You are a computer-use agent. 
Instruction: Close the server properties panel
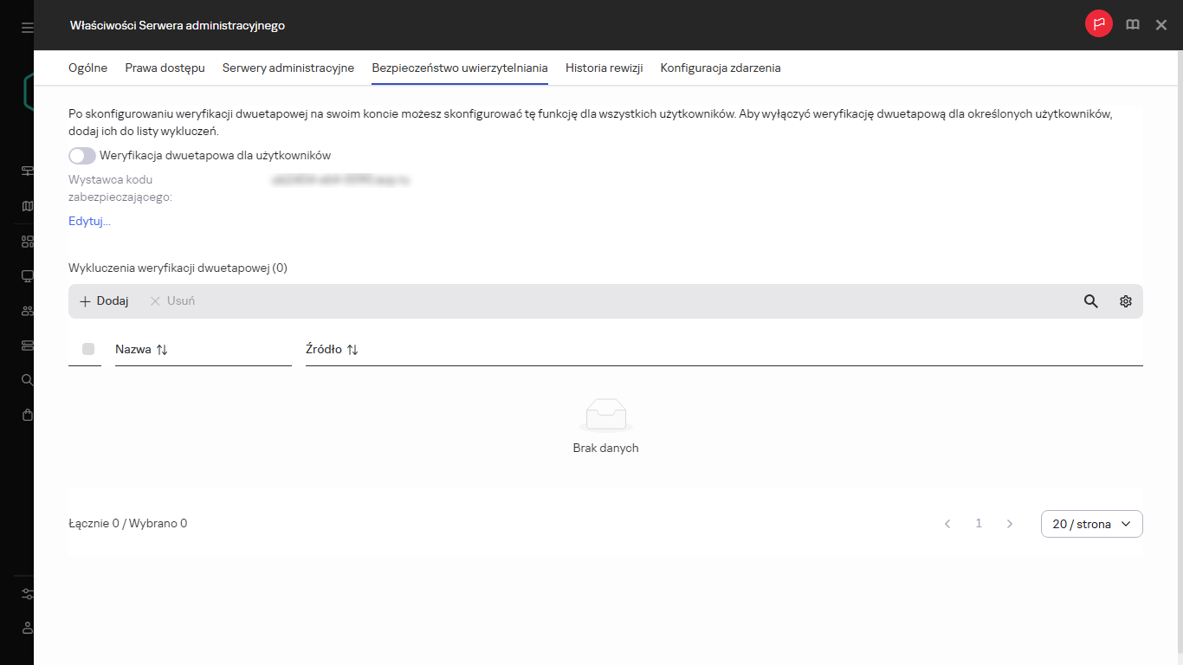pyautogui.click(x=1161, y=25)
